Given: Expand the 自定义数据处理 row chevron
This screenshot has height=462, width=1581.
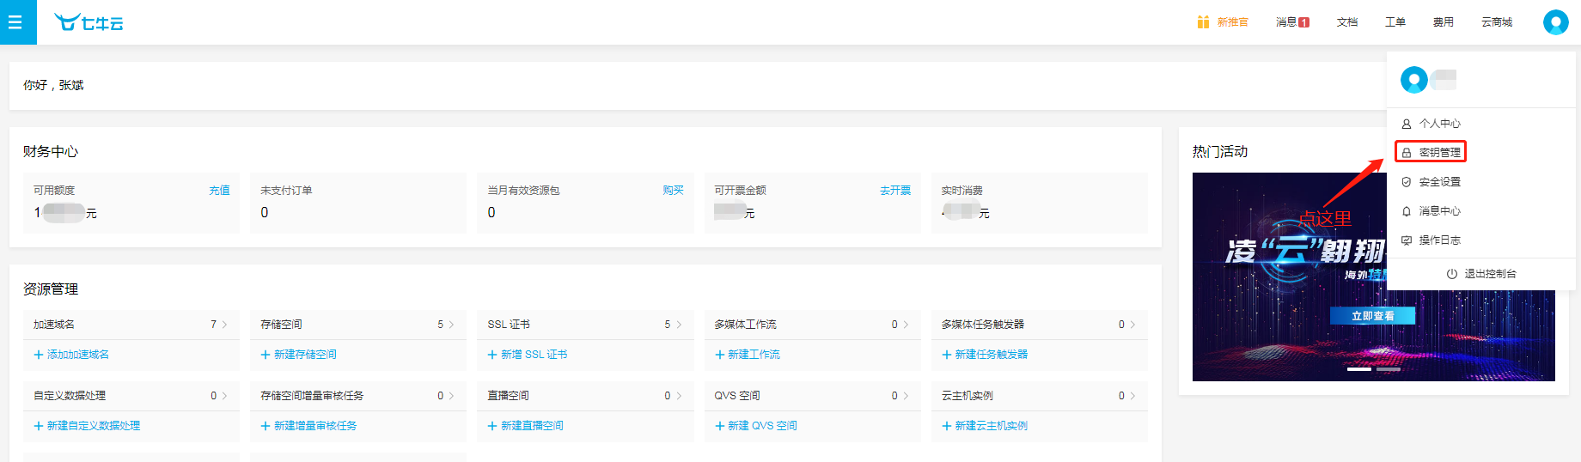Looking at the screenshot, I should coord(225,396).
